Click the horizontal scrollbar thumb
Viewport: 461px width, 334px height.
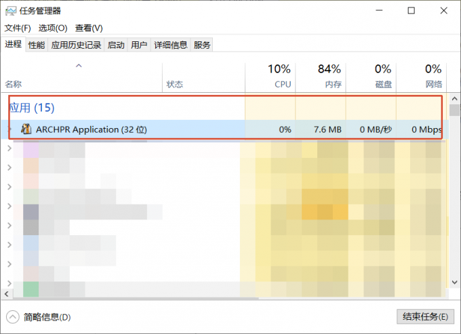tap(136, 298)
